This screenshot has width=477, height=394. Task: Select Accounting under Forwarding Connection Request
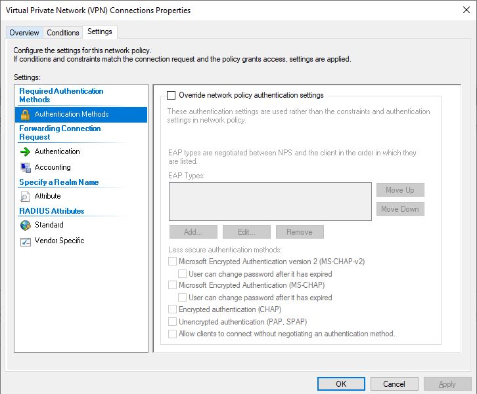point(53,167)
